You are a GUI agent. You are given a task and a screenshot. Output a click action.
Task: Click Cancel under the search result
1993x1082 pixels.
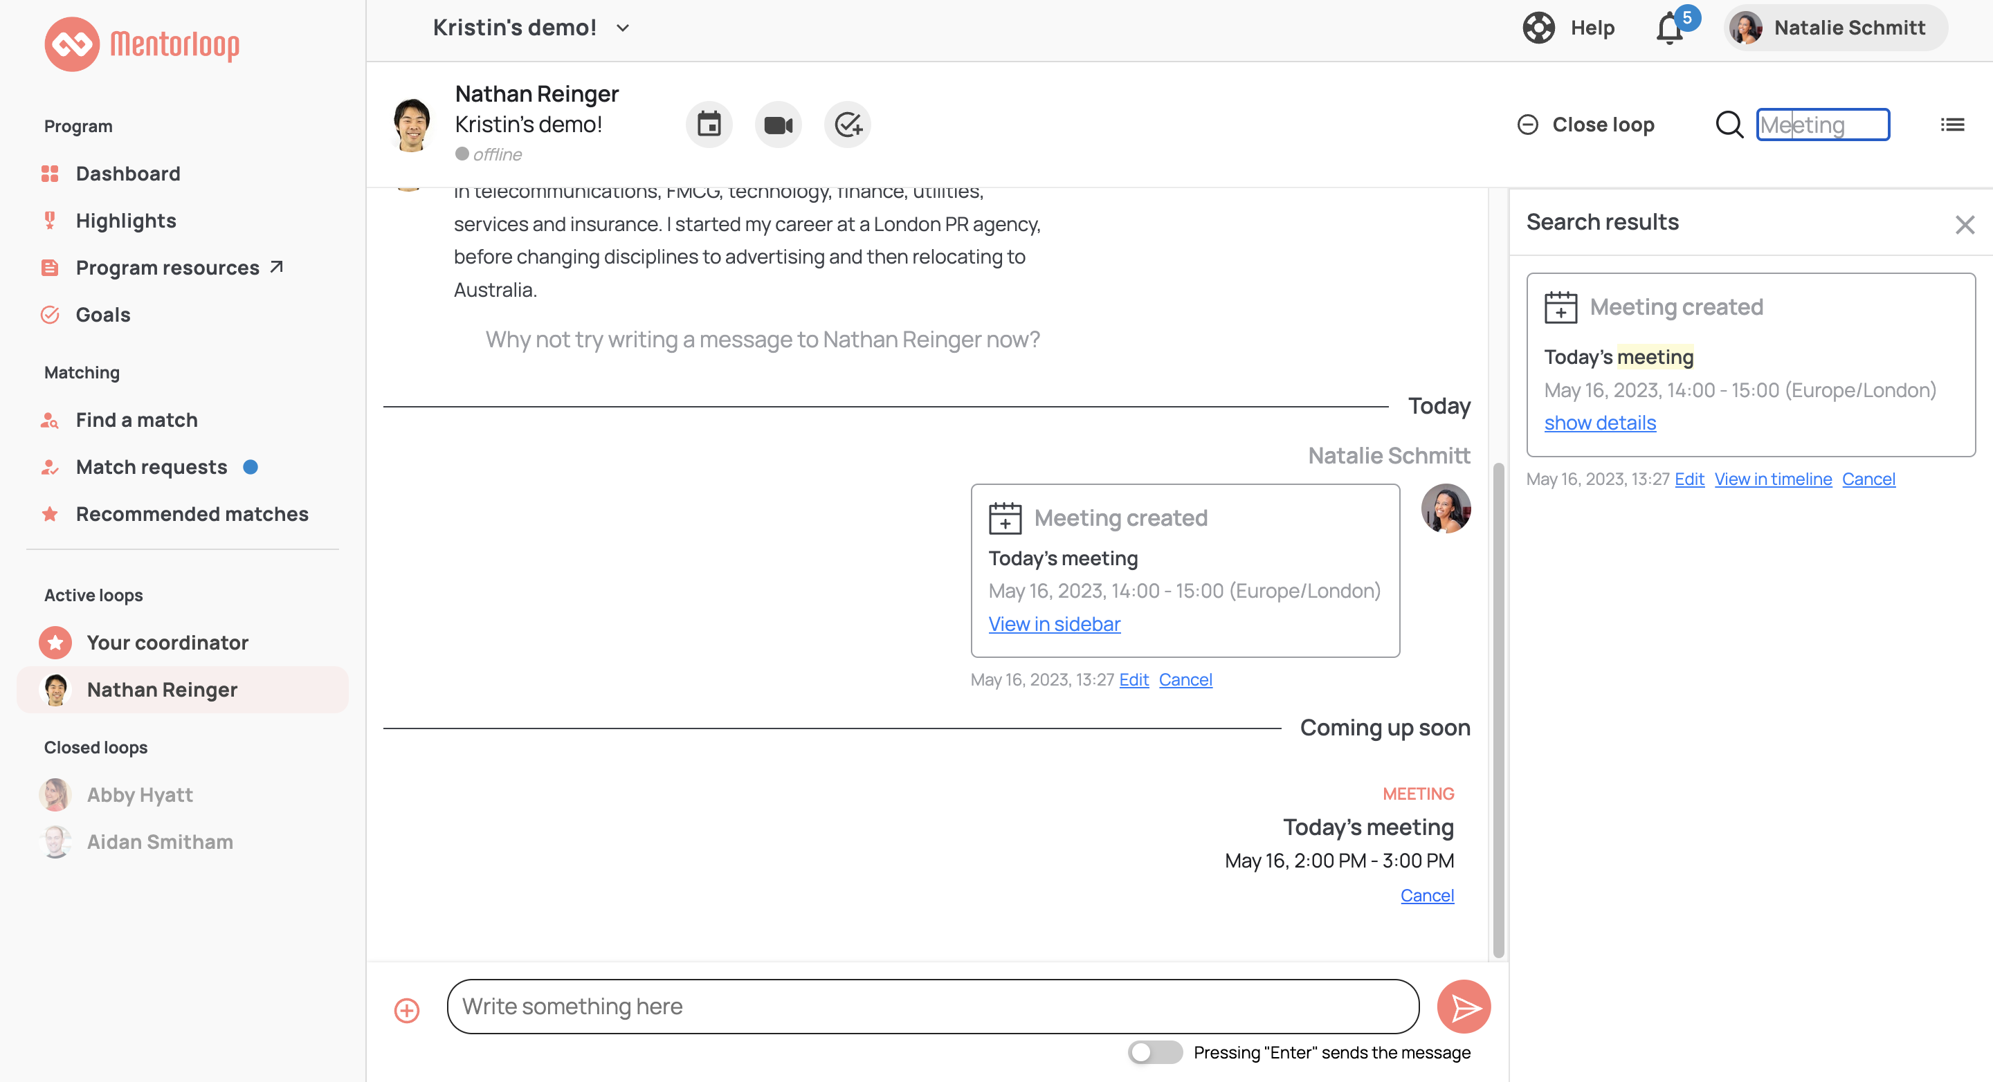click(x=1868, y=479)
